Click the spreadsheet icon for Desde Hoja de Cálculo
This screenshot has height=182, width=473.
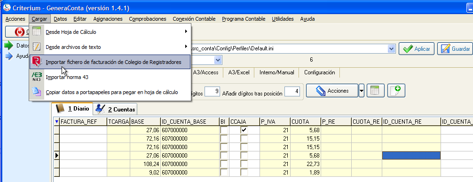[37, 32]
